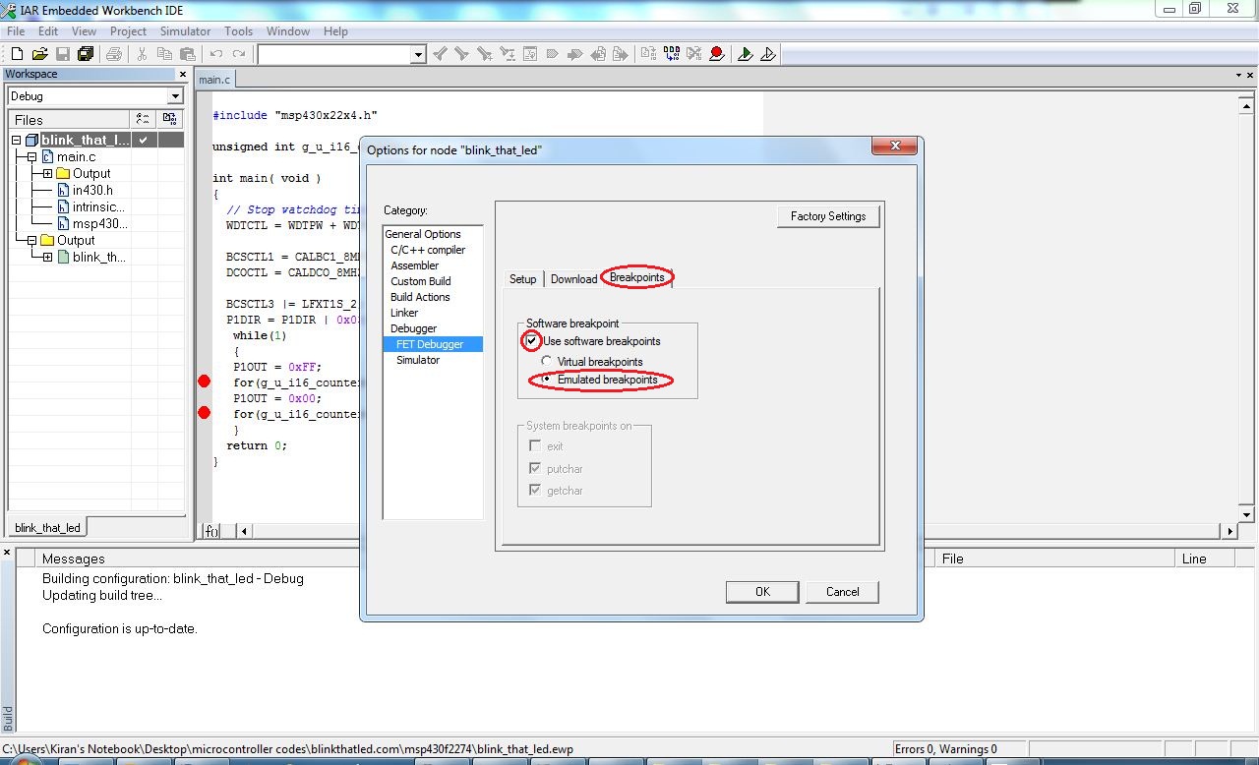Open the File menu
Image resolution: width=1259 pixels, height=765 pixels.
click(16, 31)
